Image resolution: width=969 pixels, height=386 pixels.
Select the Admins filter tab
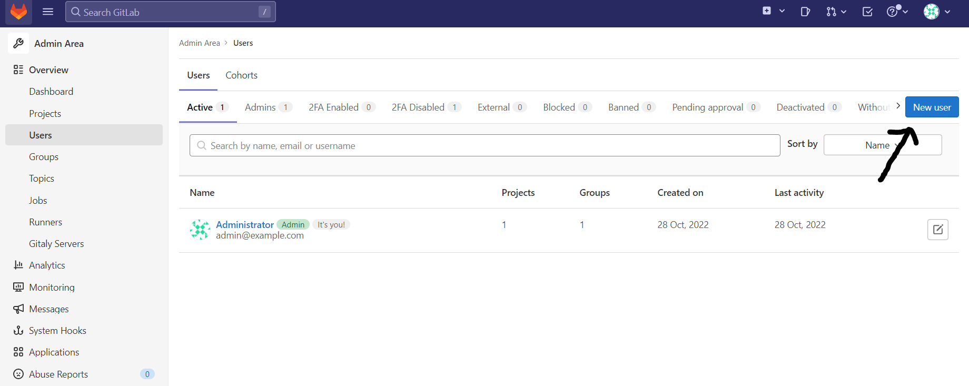pos(269,107)
